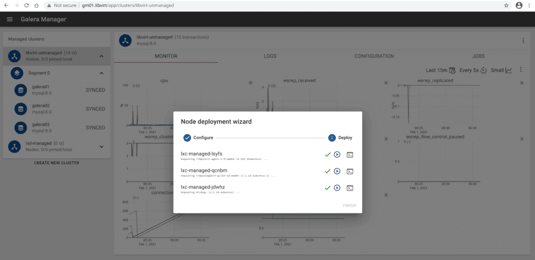Open the Last 15m time range selector

(441, 70)
